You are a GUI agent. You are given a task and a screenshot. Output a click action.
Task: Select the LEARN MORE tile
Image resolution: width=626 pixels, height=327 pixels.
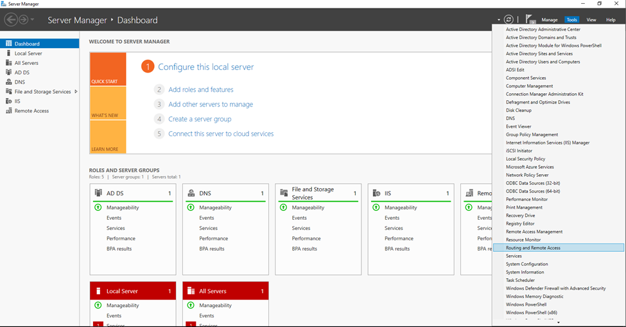108,137
